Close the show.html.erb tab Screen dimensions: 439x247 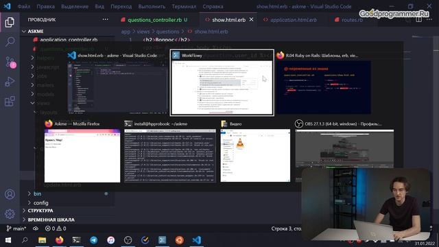pyautogui.click(x=252, y=20)
